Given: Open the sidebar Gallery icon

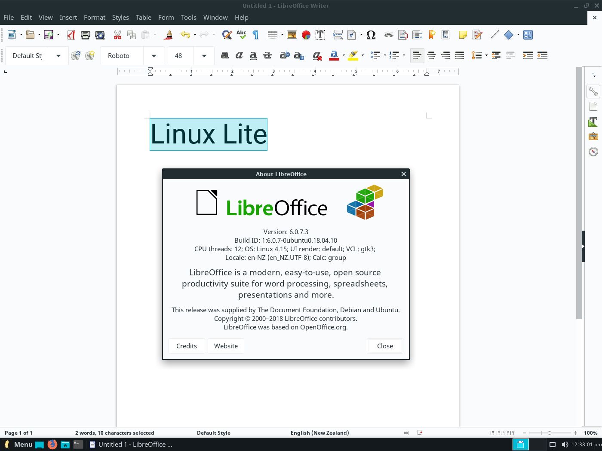Looking at the screenshot, I should (593, 137).
